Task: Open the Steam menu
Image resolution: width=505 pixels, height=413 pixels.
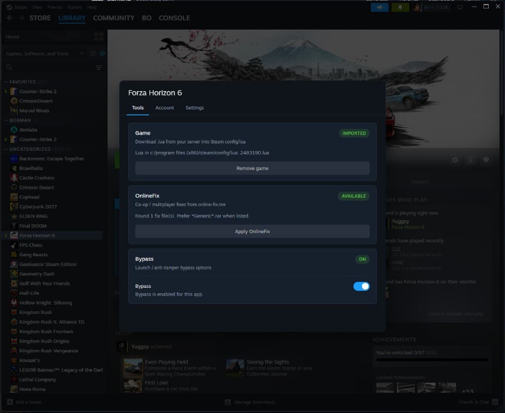Action: tap(20, 7)
